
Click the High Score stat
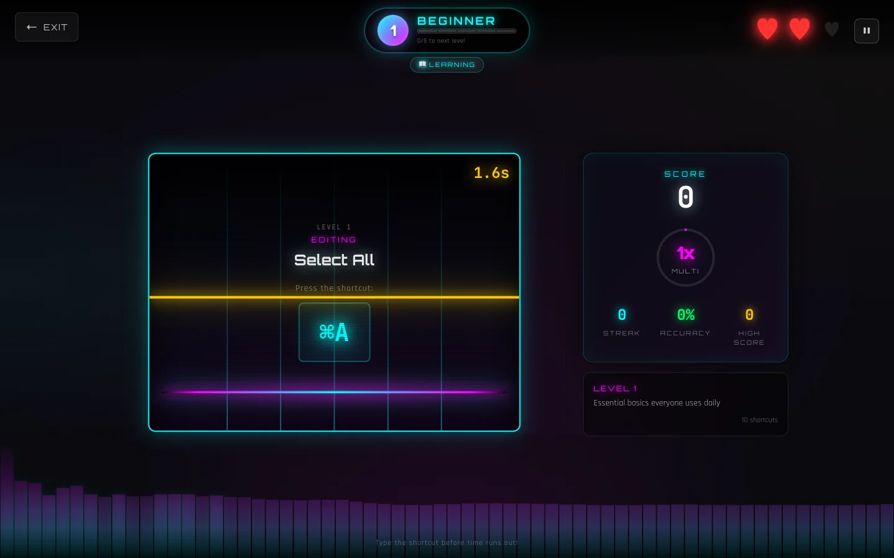[749, 315]
